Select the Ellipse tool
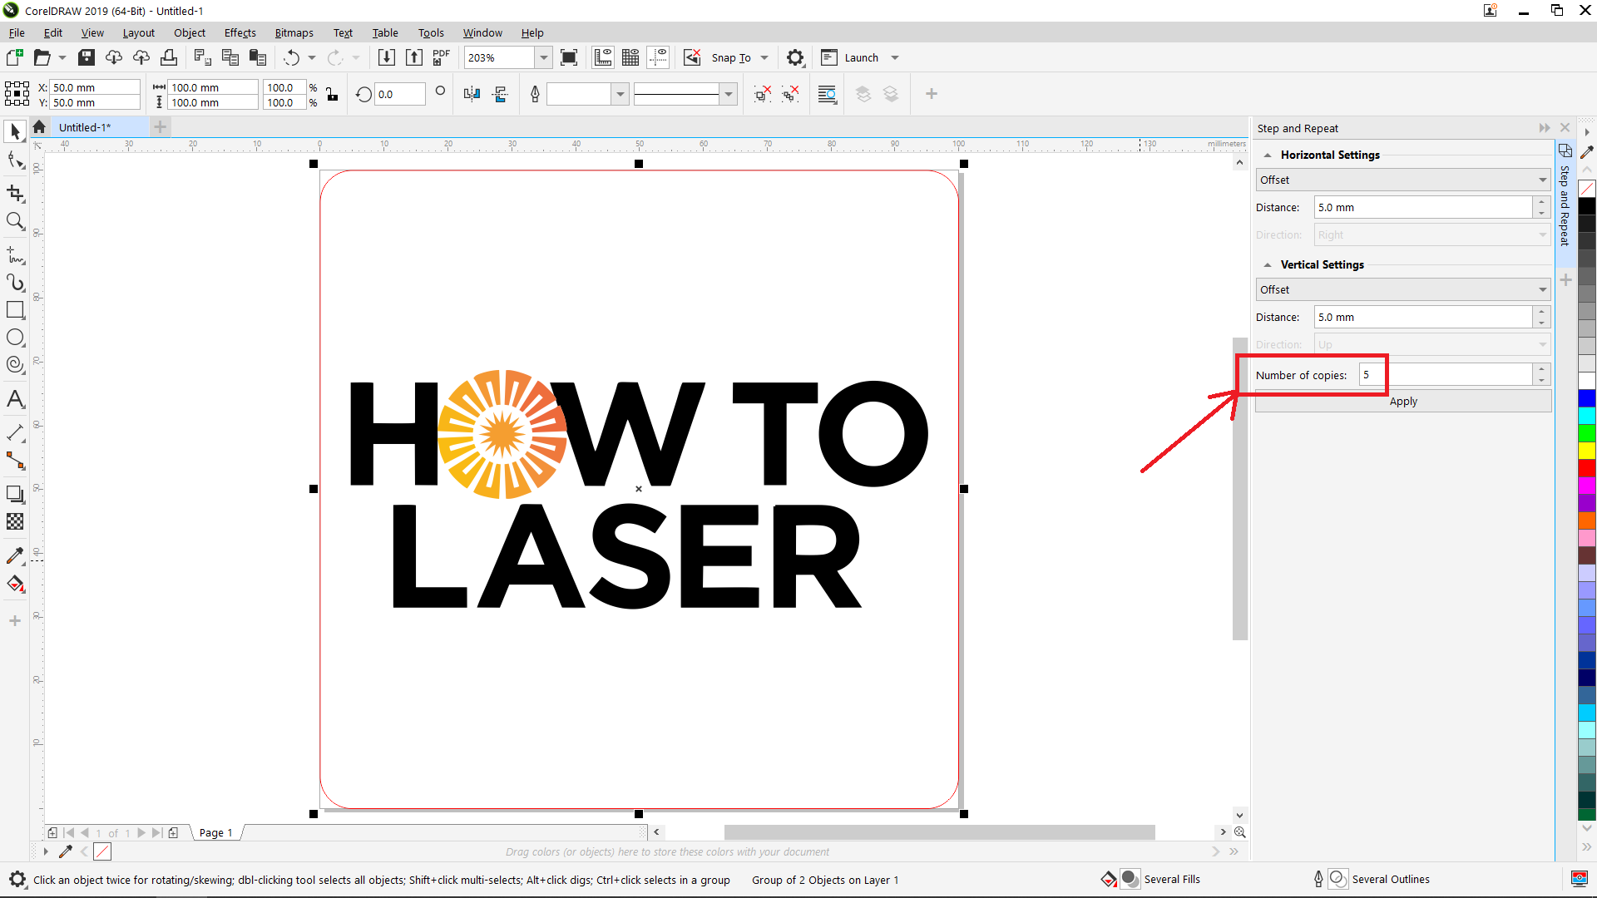 coord(15,338)
